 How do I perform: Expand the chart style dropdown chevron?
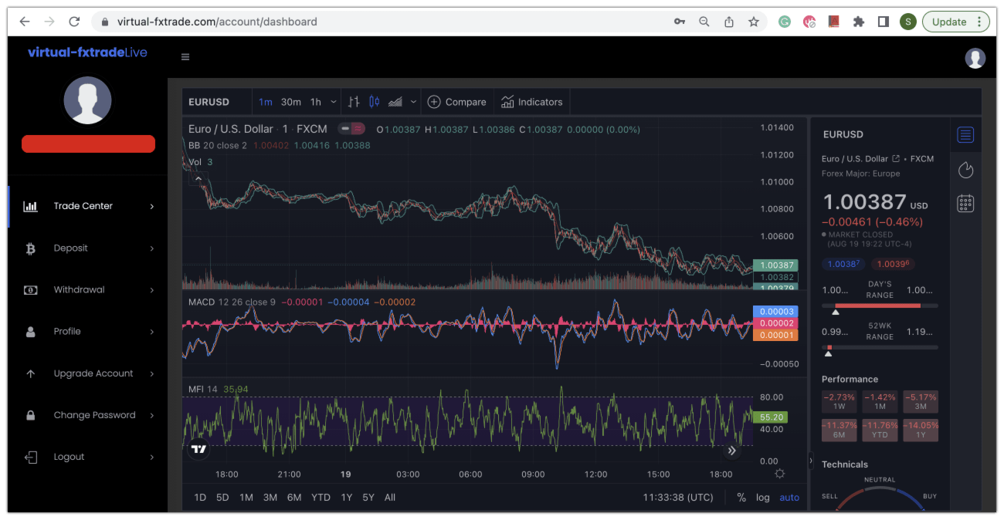(413, 101)
